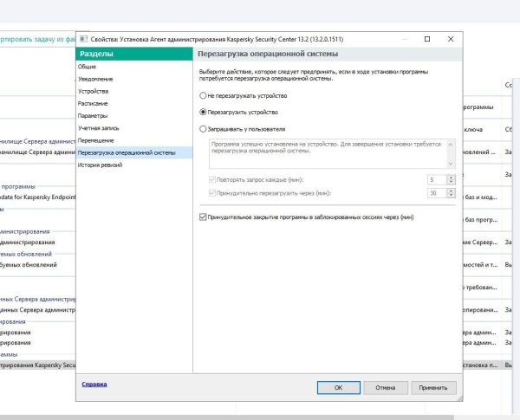Viewport: 520px width, 420px height.
Task: Toggle 'Повторять запрос каждые (мин)' checkbox
Action: coord(212,179)
